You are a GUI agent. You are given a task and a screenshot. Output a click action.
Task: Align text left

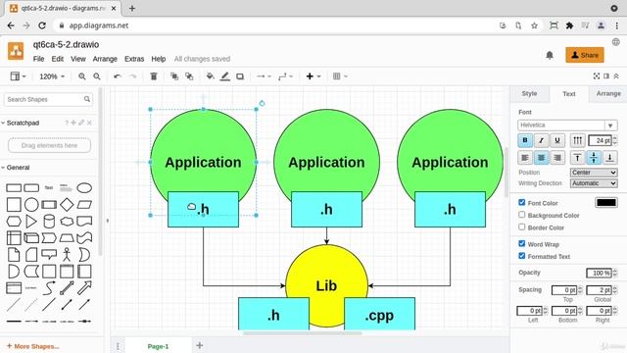click(525, 158)
